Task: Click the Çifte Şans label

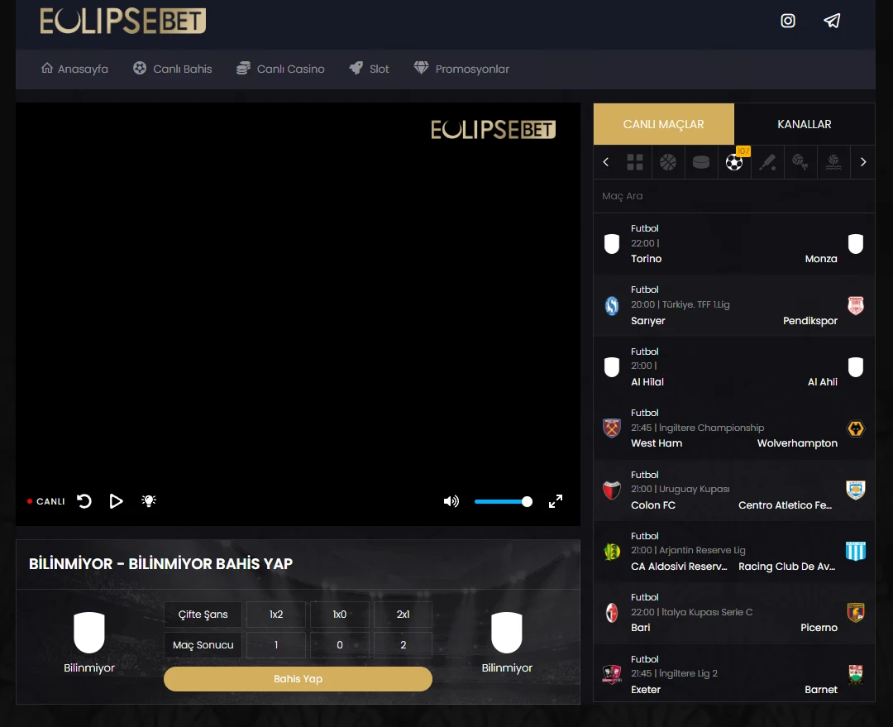Action: click(203, 615)
